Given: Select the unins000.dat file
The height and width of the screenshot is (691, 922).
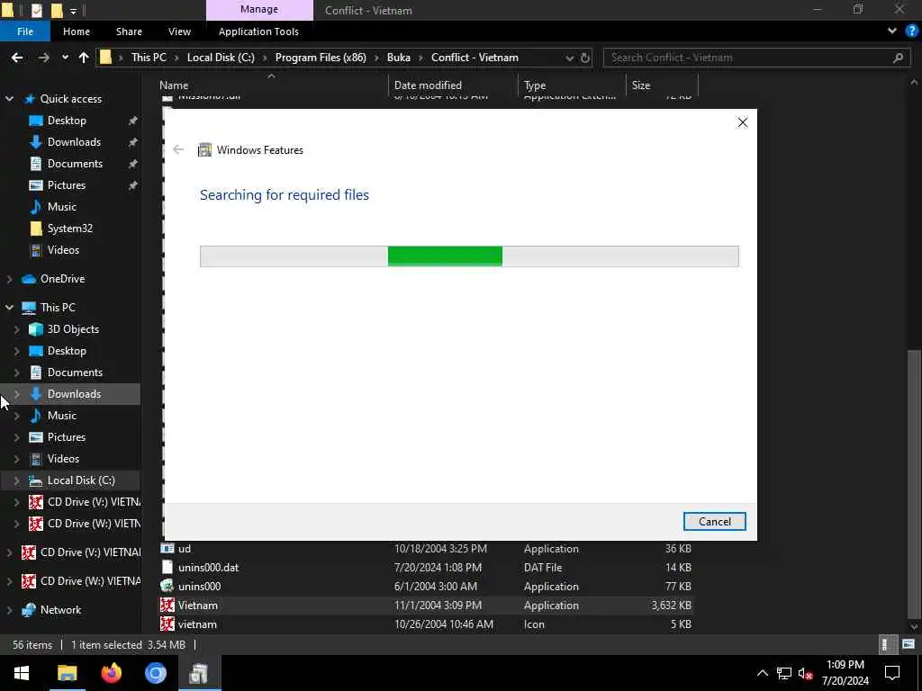Looking at the screenshot, I should click(208, 568).
